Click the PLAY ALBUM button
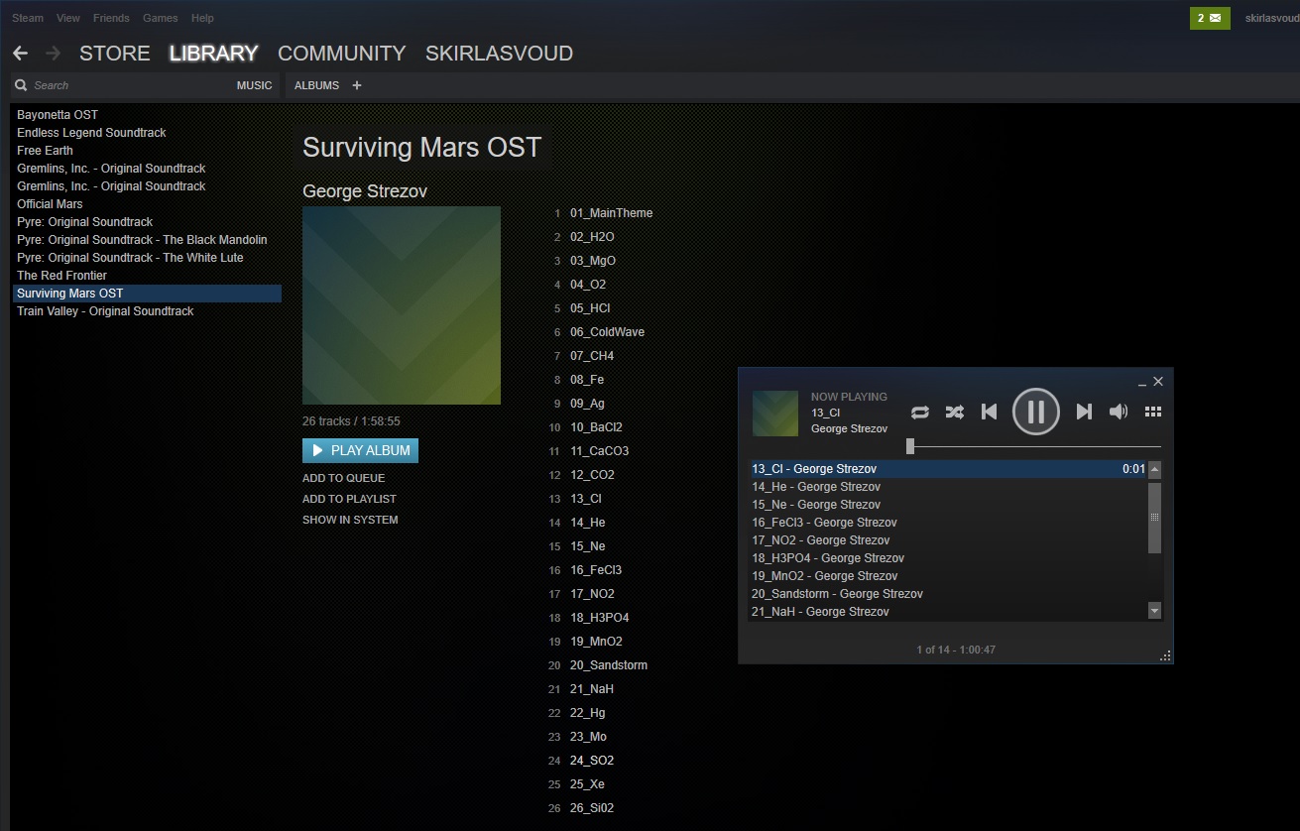 click(360, 450)
